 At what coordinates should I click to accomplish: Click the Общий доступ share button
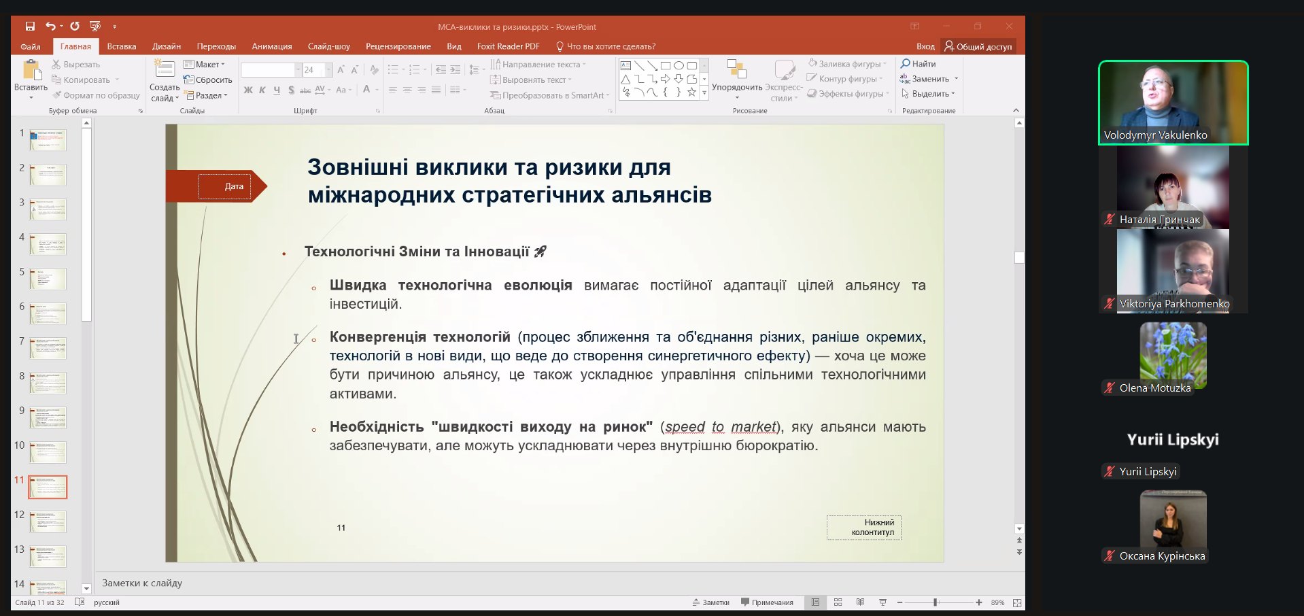tap(978, 46)
